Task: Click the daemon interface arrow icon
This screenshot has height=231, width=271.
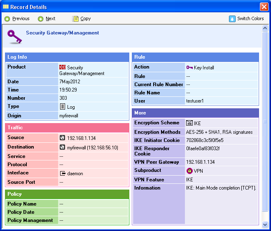Action: pos(62,174)
